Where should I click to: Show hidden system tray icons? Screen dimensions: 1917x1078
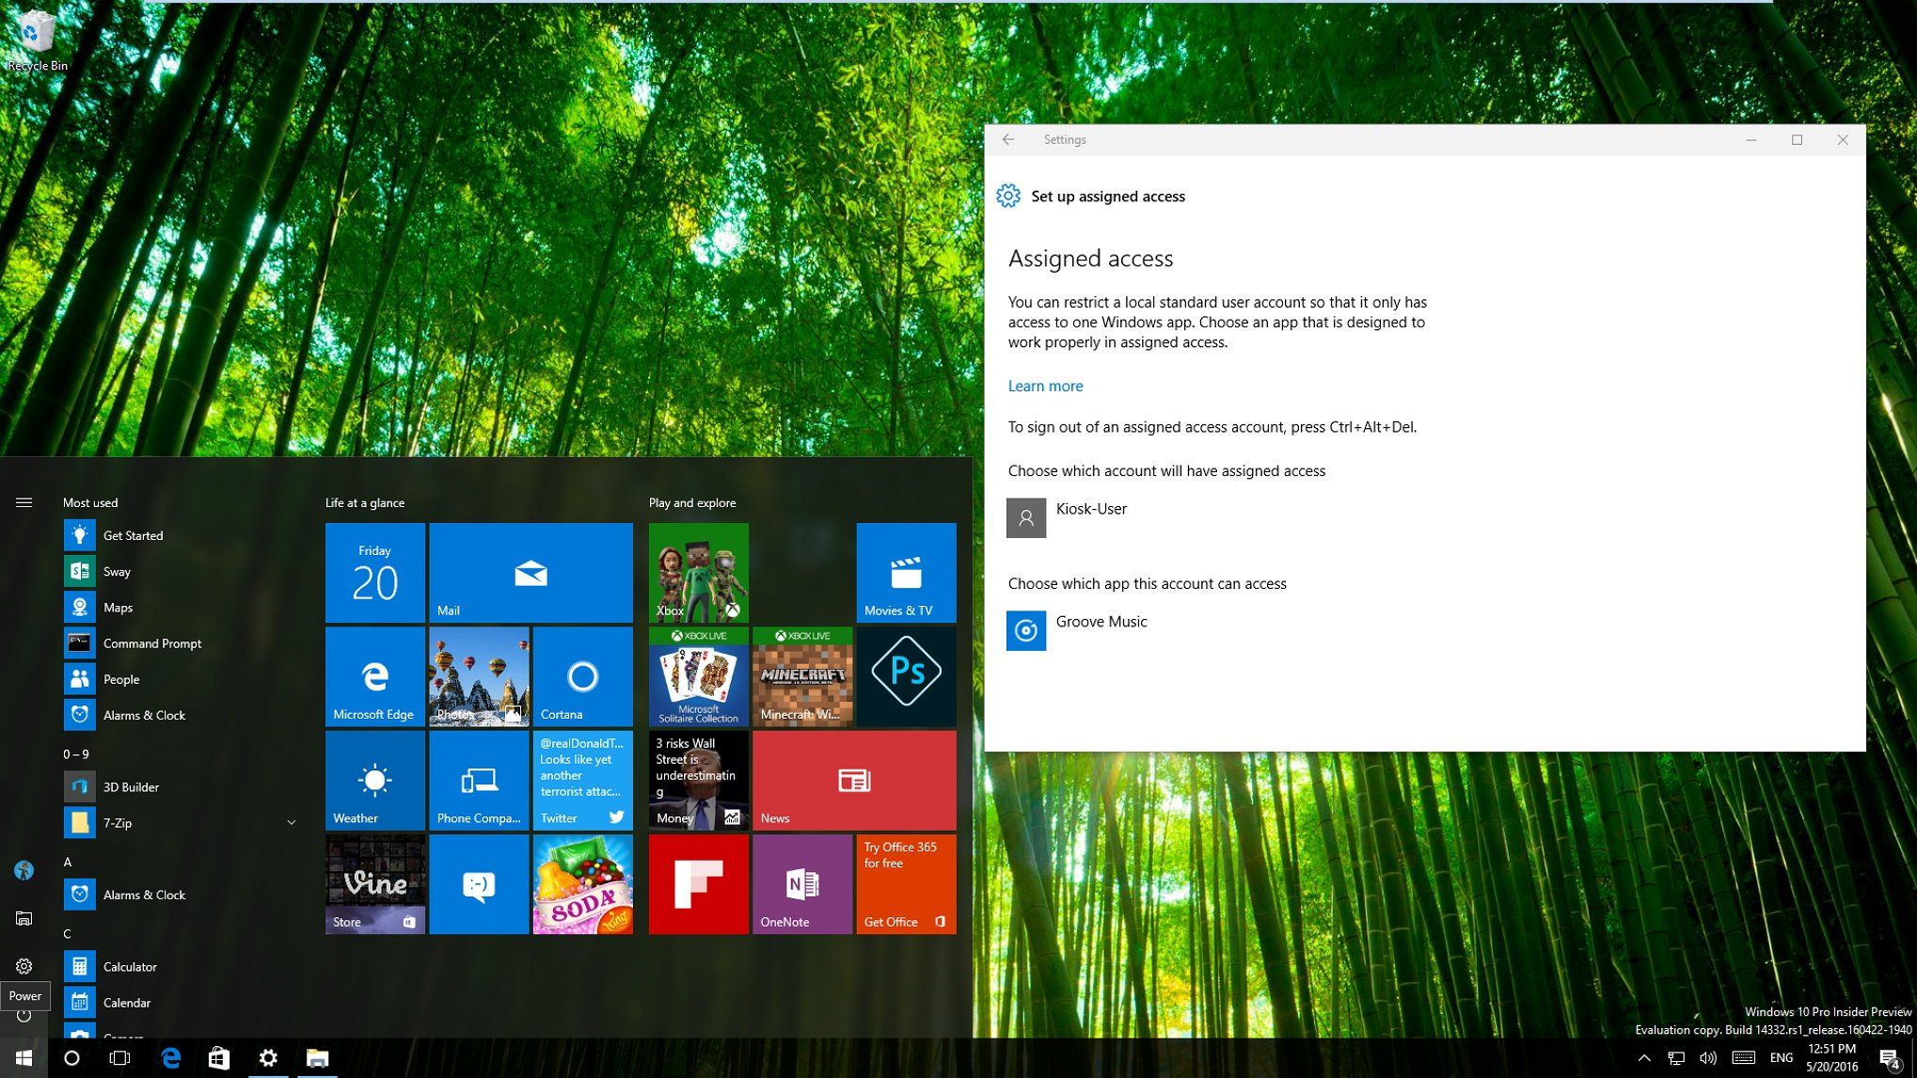click(x=1643, y=1058)
